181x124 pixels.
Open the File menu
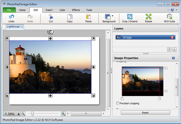point(9,10)
